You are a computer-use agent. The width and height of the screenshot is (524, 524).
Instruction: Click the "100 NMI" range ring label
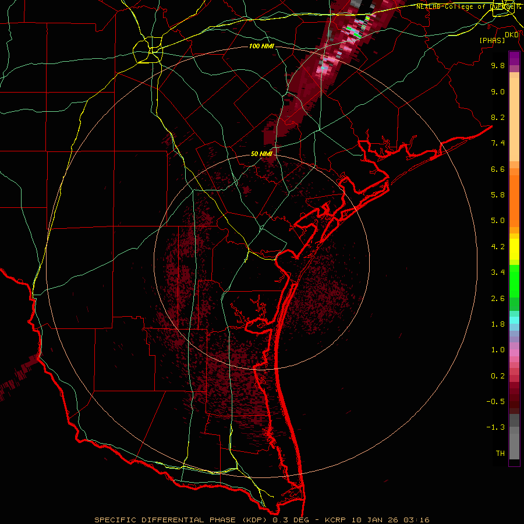[261, 46]
